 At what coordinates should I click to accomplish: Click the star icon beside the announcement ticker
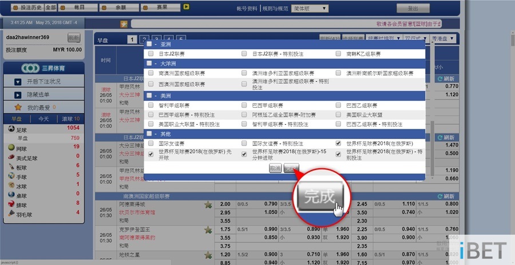(x=124, y=23)
